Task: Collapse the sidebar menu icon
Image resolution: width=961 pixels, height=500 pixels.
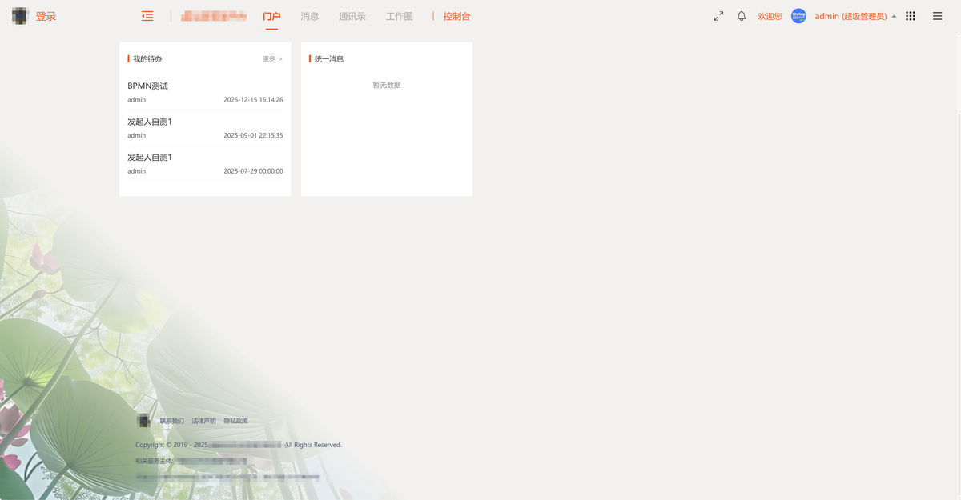Action: (147, 16)
